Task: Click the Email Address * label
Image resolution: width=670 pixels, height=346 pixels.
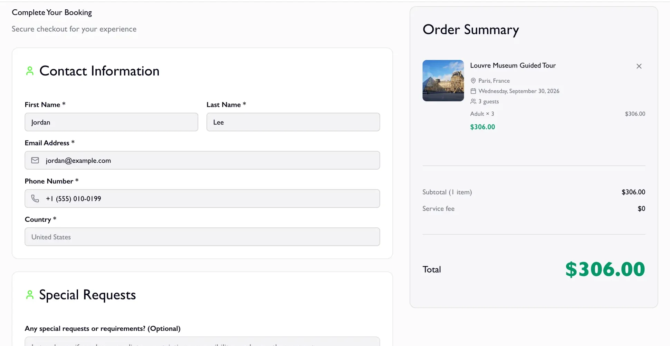Action: pyautogui.click(x=50, y=143)
